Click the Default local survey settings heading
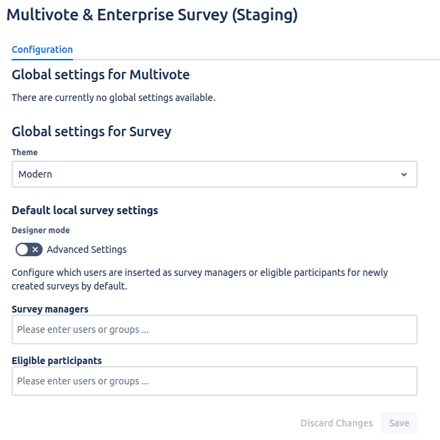This screenshot has height=440, width=440. point(85,210)
